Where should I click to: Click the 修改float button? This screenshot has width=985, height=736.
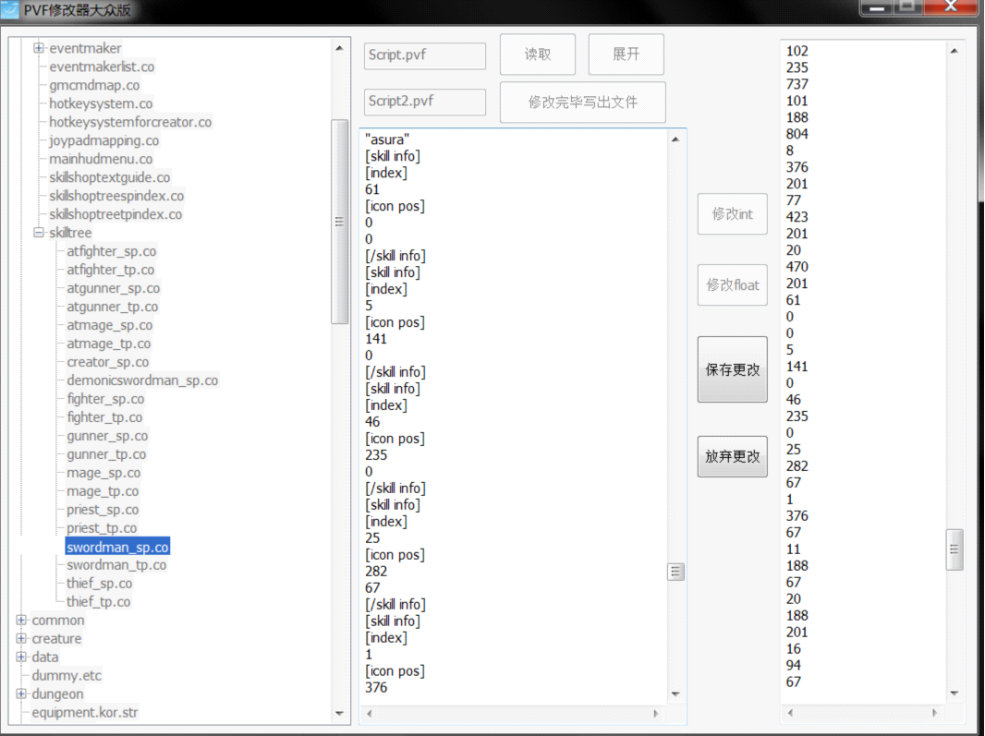click(x=732, y=285)
